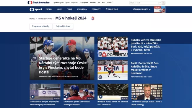Open the Vysílání live broadcast thumbnail
The height and width of the screenshot is (108, 192).
click(160, 9)
